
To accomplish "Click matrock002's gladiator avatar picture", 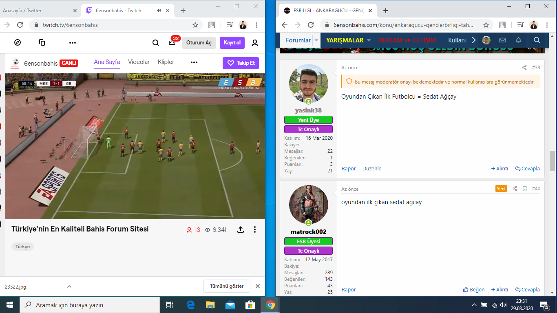I will click(x=308, y=205).
